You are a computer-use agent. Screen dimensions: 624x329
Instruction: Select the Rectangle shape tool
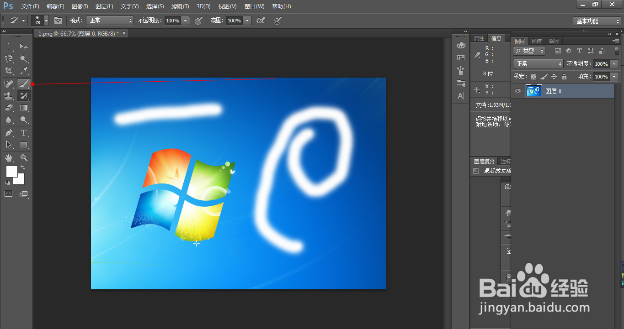pos(24,145)
